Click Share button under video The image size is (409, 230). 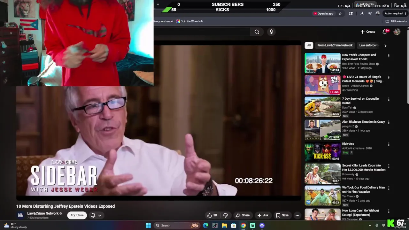coord(243,215)
